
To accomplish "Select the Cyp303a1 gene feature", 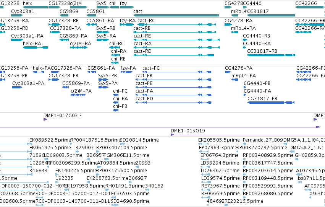I will [17, 15].
